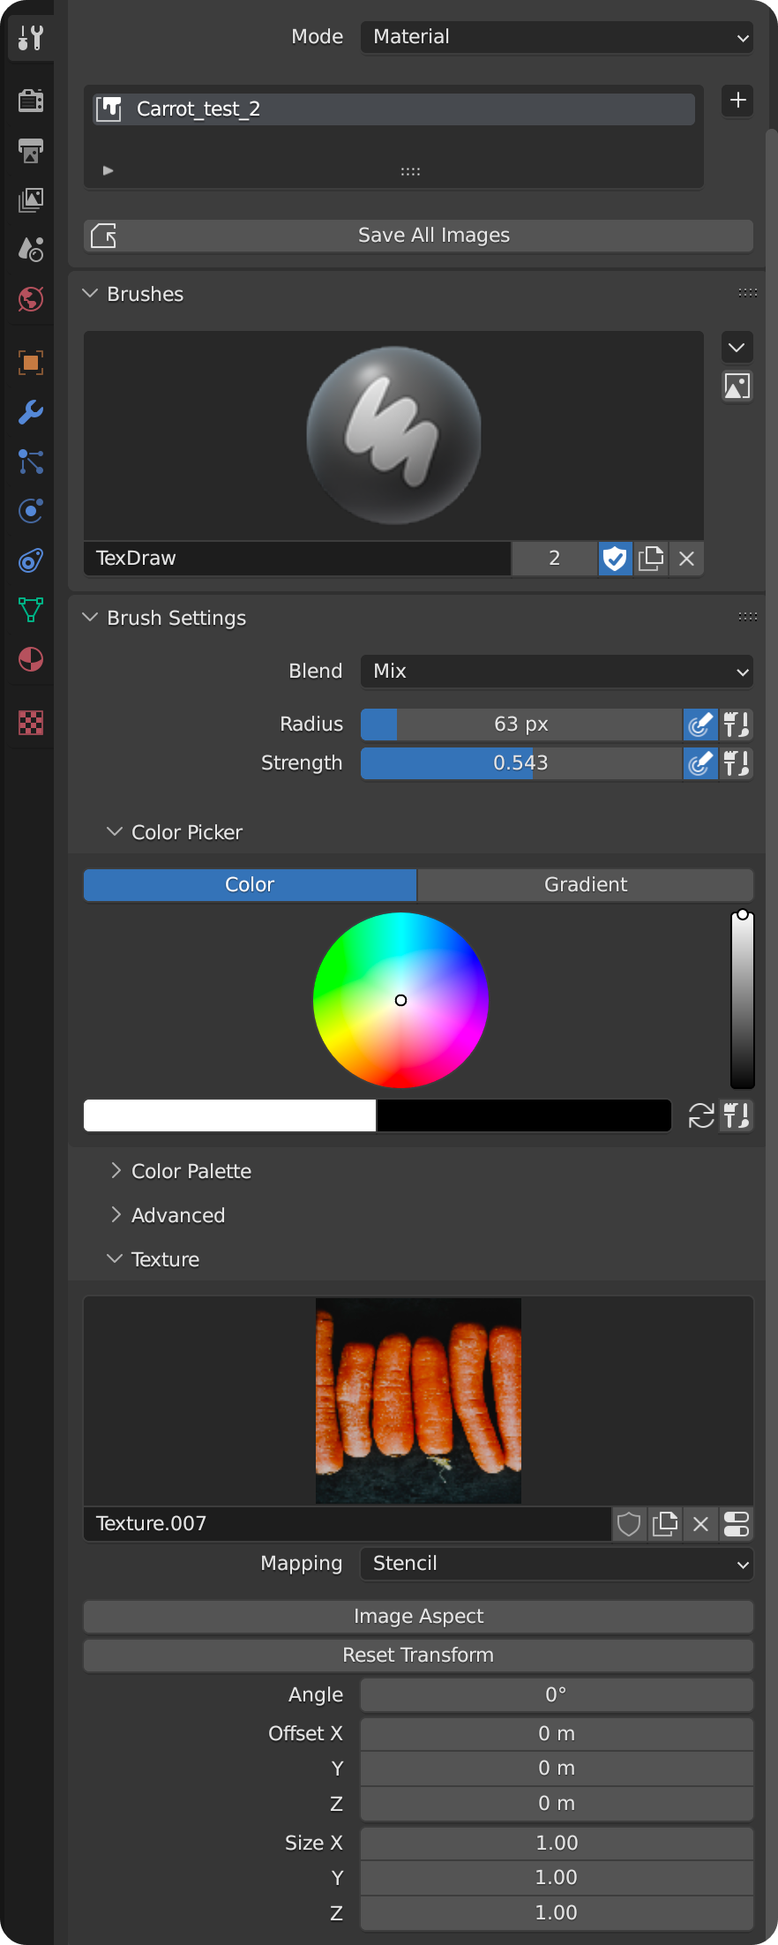Edit the TexDraw brush name field
Viewport: 778px width, 1945px height.
coord(297,559)
